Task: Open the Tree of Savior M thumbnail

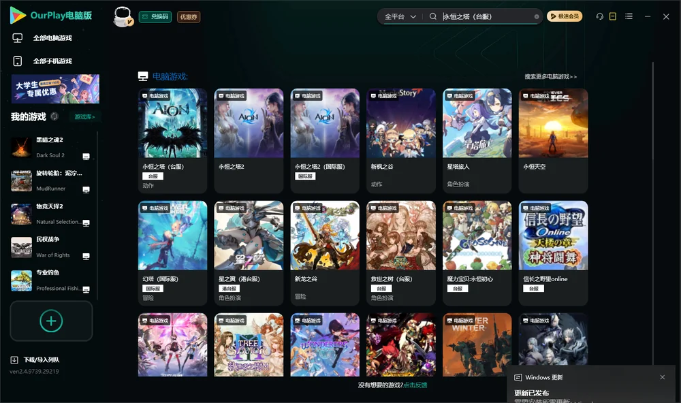Action: [x=249, y=345]
